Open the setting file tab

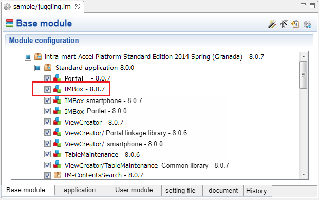click(182, 190)
